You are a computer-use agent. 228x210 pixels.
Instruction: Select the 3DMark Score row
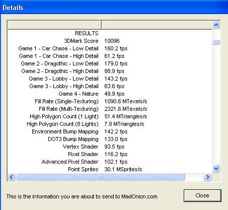click(110, 41)
